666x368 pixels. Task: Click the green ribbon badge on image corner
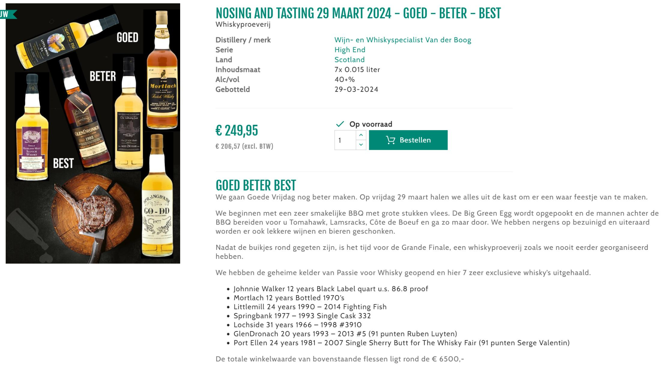[x=8, y=14]
